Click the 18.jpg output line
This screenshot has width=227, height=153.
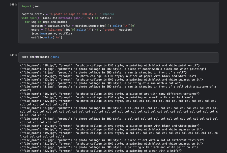(x=110, y=65)
